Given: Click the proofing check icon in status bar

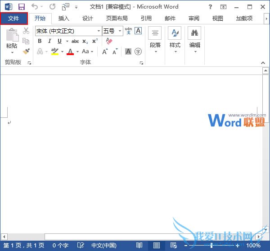Looking at the screenshot, I should (x=81, y=246).
